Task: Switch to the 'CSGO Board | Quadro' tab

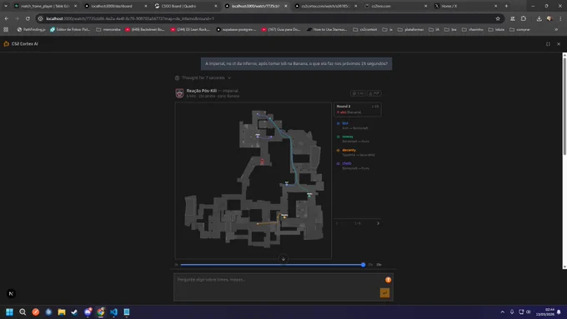Action: 185,6
